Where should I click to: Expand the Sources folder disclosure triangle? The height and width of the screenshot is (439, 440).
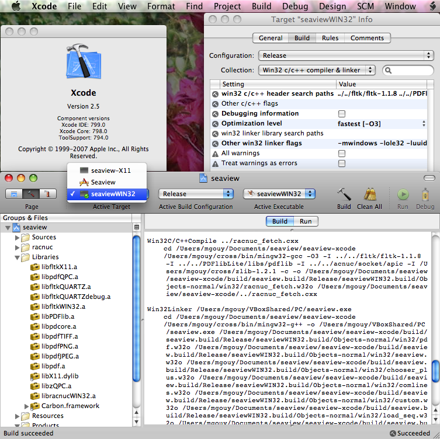(17, 238)
